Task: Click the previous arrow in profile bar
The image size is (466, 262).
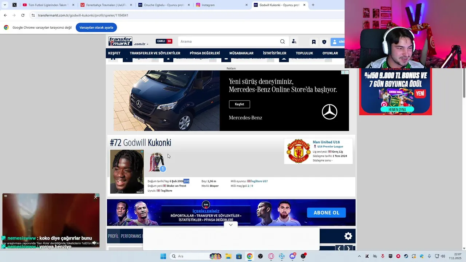Action: [x=339, y=248]
